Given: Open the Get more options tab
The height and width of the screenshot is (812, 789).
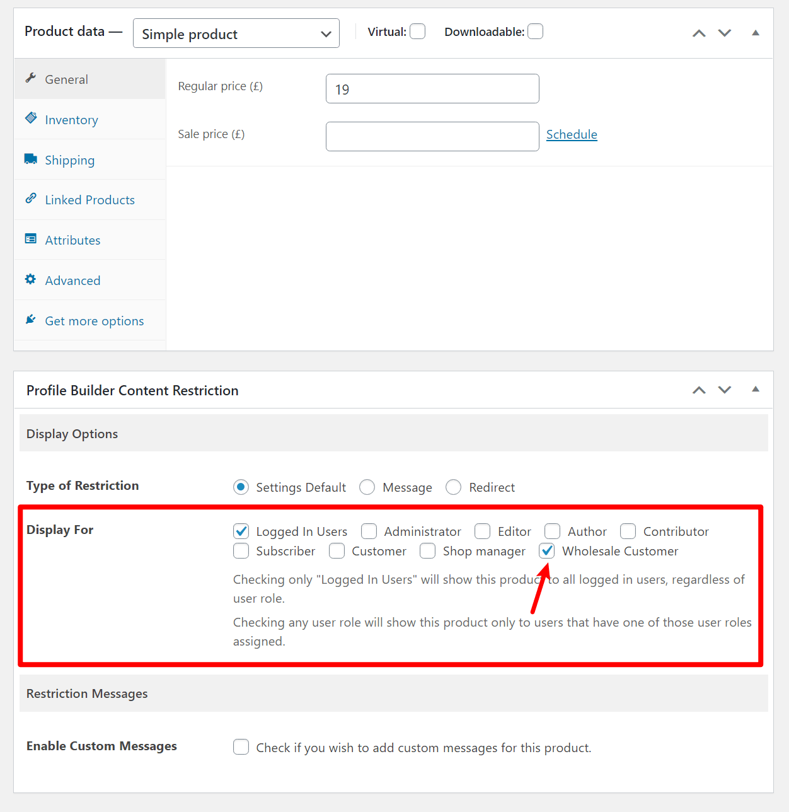Looking at the screenshot, I should [89, 321].
